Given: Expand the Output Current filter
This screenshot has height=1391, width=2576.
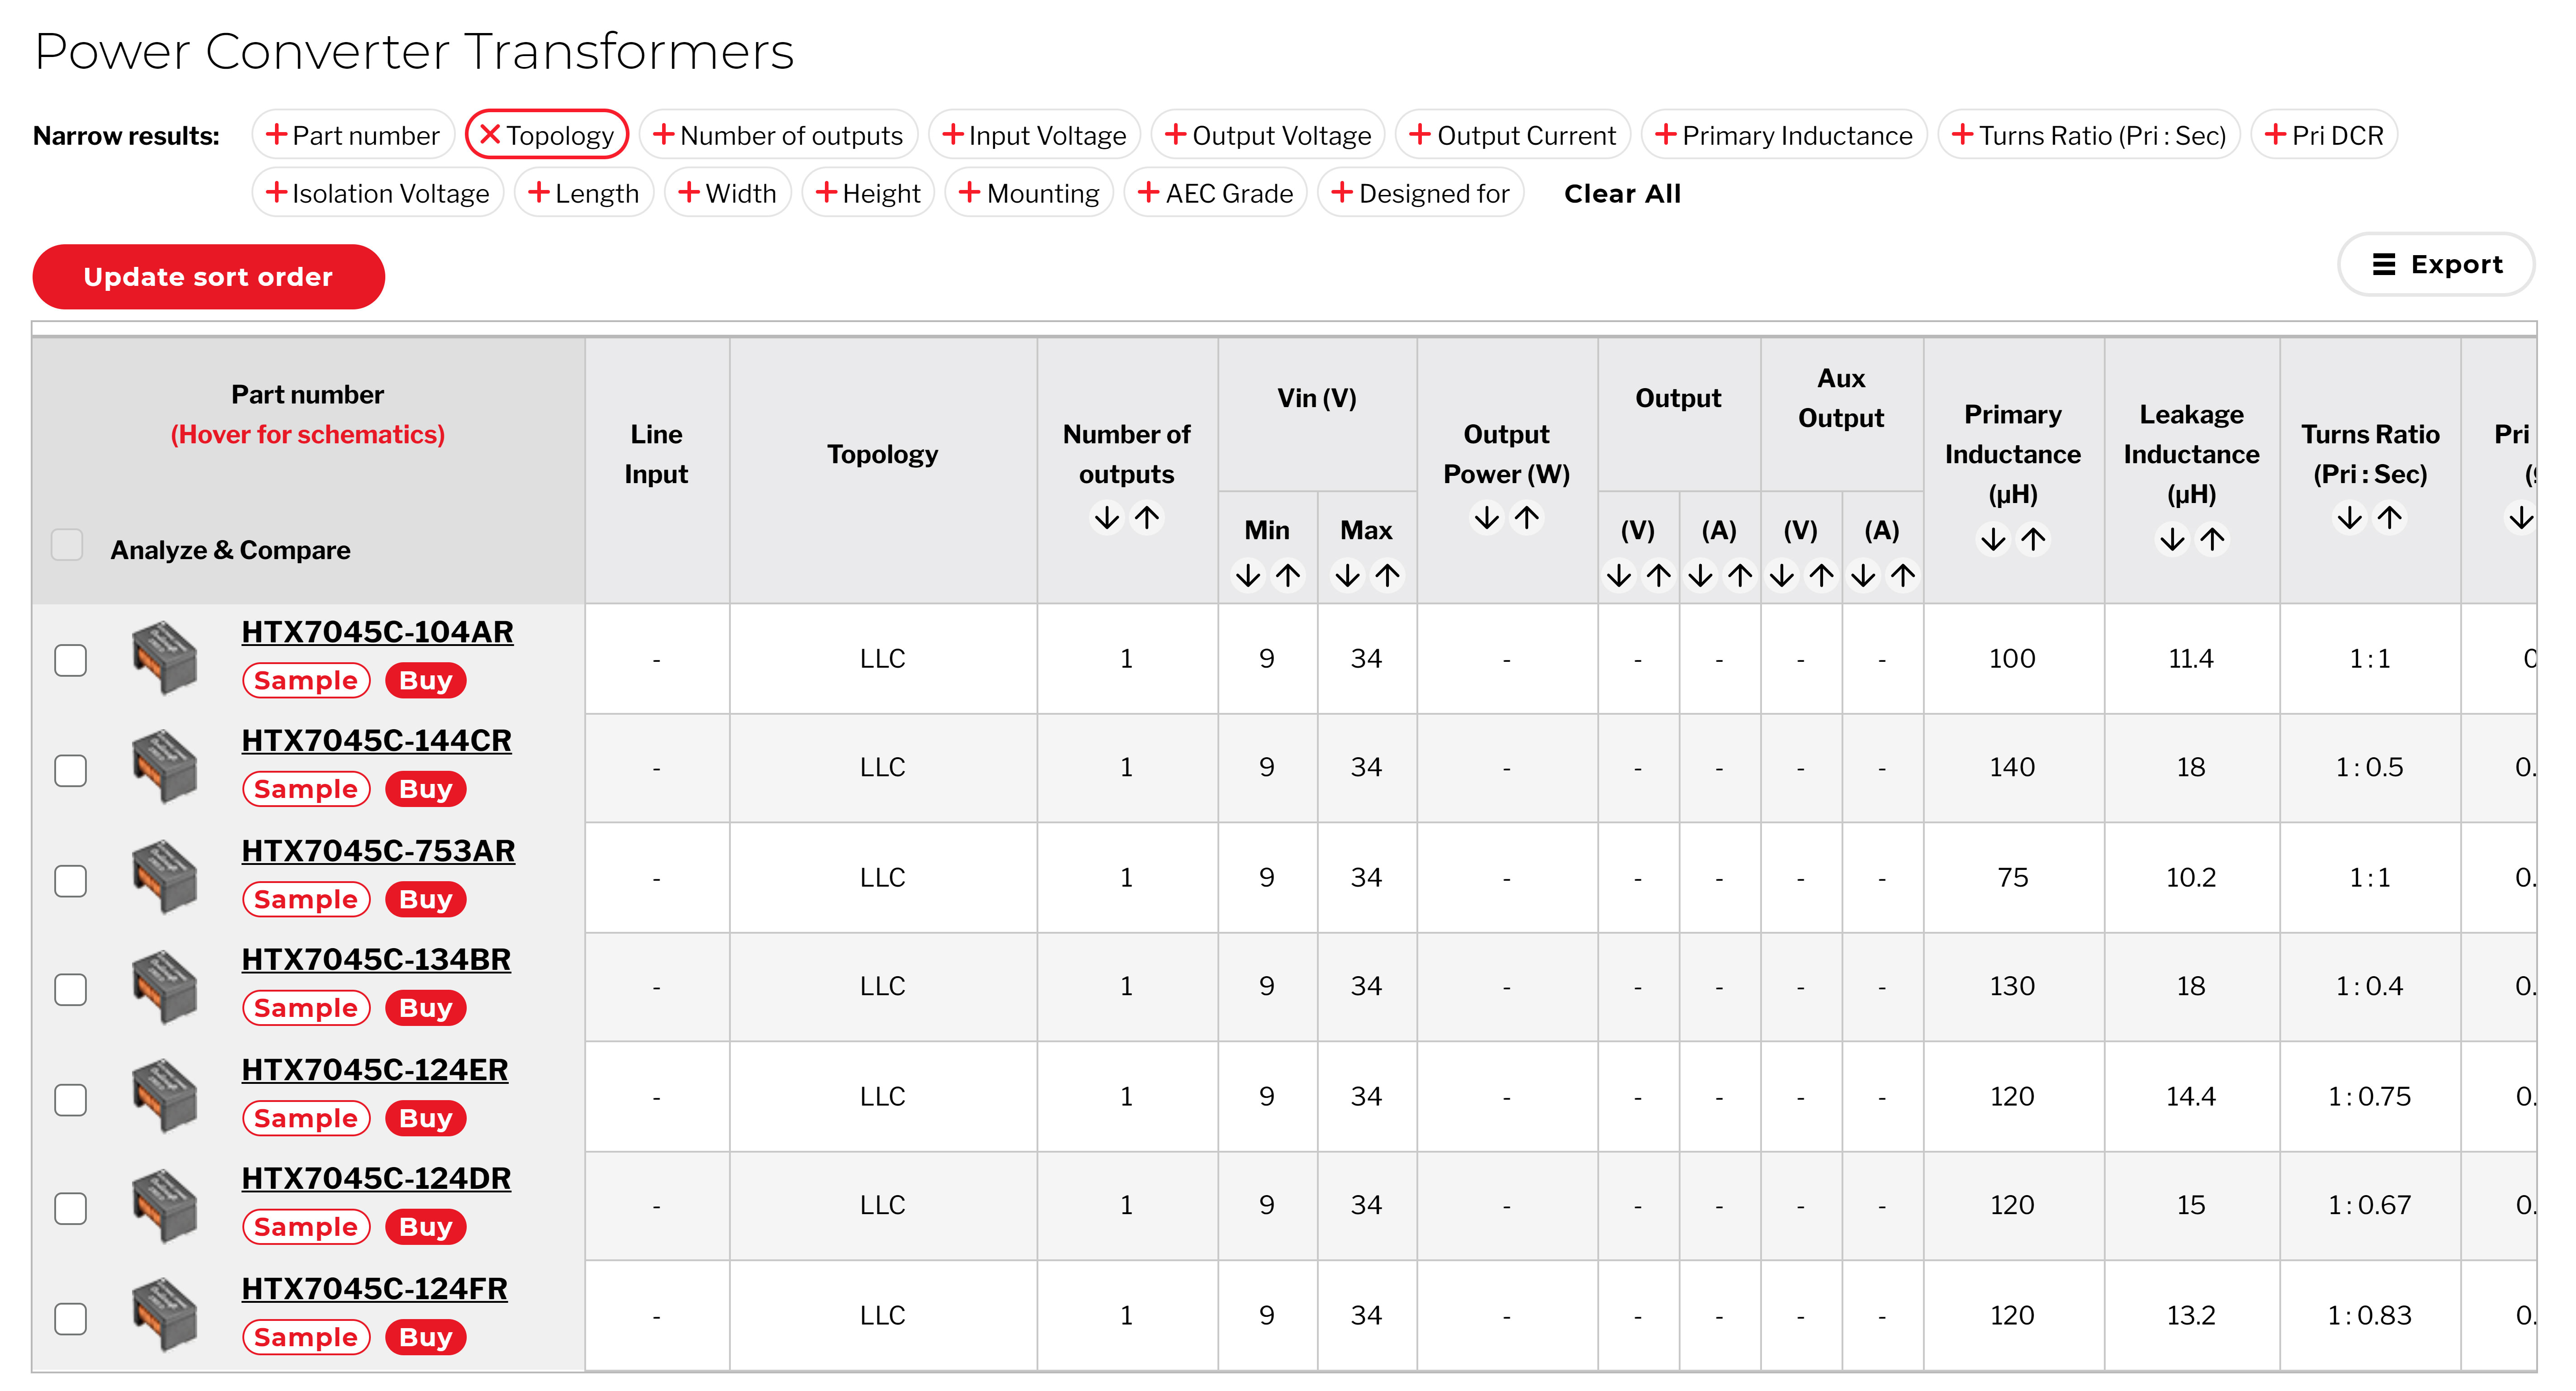Looking at the screenshot, I should coord(1513,135).
